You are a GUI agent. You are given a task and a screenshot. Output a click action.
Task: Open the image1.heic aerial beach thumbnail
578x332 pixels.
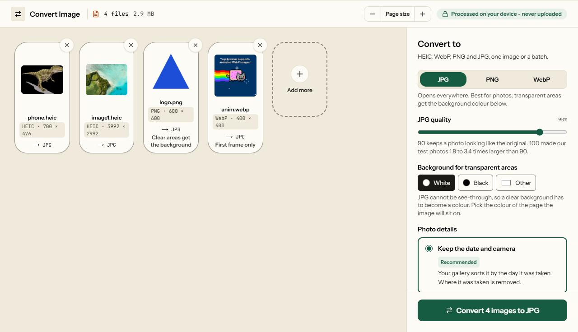point(107,79)
